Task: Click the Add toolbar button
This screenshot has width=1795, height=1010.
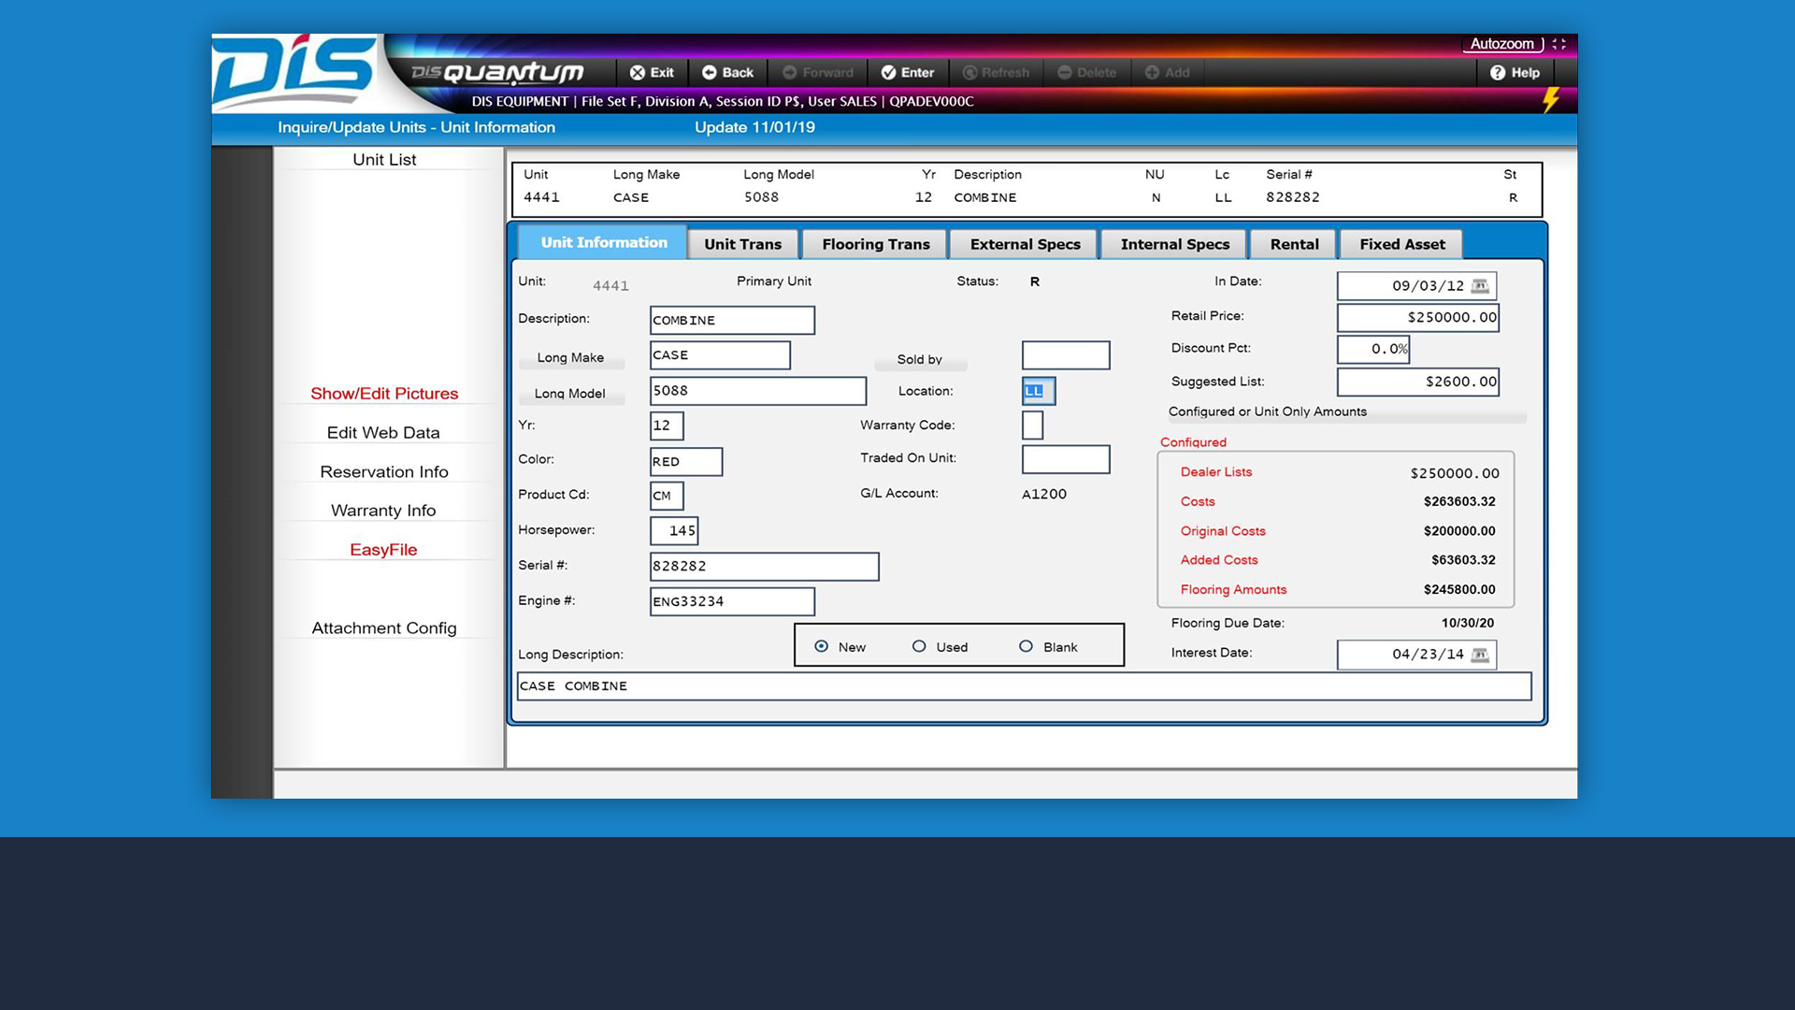Action: (x=1168, y=72)
